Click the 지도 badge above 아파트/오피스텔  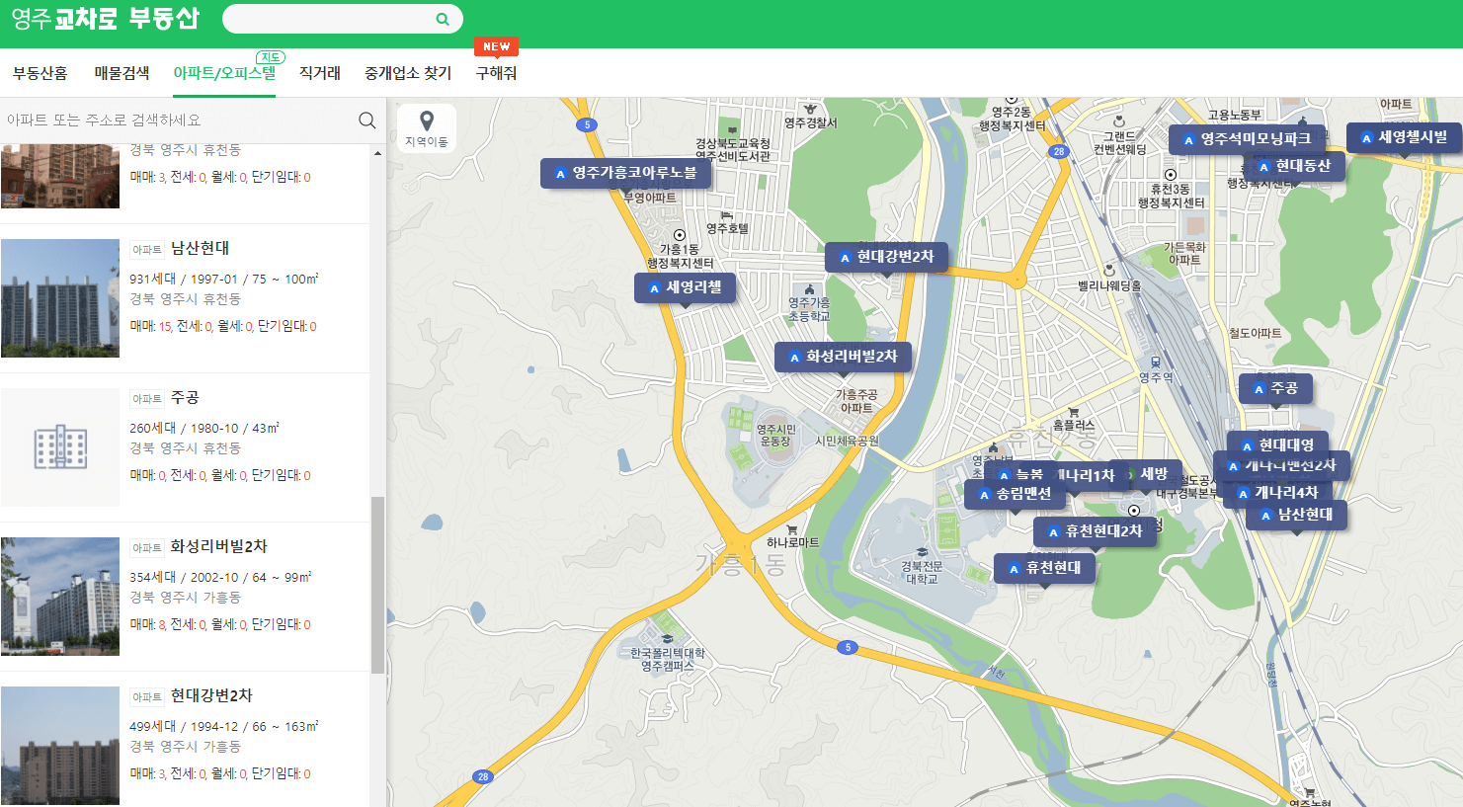[271, 57]
